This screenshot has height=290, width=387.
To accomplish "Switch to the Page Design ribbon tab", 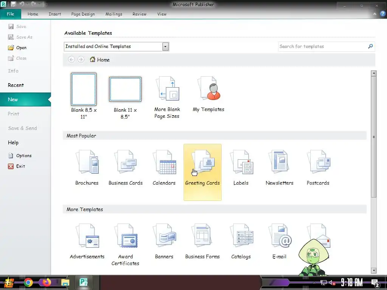I will pos(83,14).
